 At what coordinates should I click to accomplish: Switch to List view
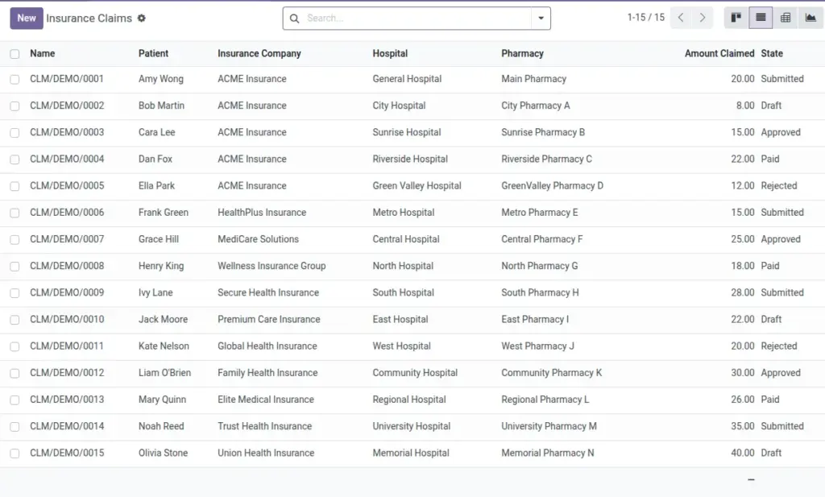pyautogui.click(x=761, y=18)
